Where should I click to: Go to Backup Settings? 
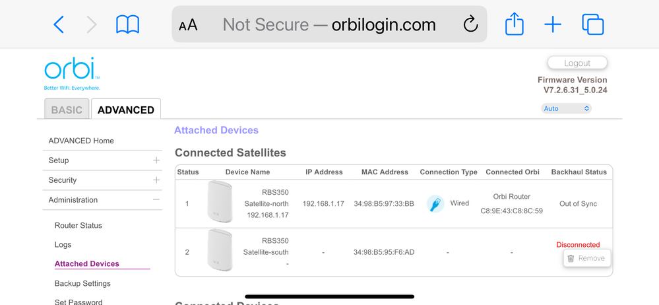[82, 283]
